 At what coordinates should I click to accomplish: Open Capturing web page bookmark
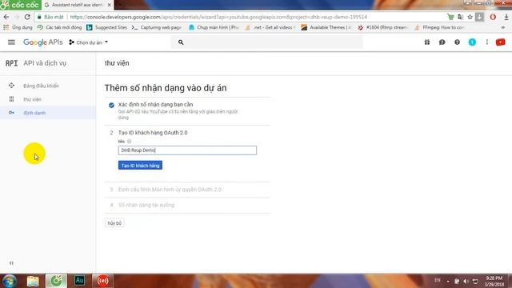tap(157, 27)
